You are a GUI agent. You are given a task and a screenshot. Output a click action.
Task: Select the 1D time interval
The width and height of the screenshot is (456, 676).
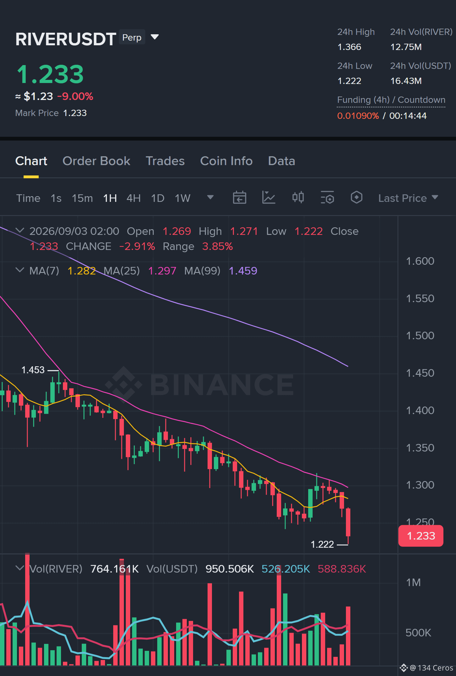[x=158, y=198]
